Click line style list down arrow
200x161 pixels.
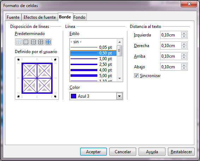120,78
